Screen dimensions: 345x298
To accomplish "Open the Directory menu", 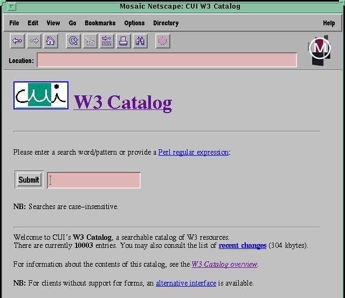I will (166, 23).
